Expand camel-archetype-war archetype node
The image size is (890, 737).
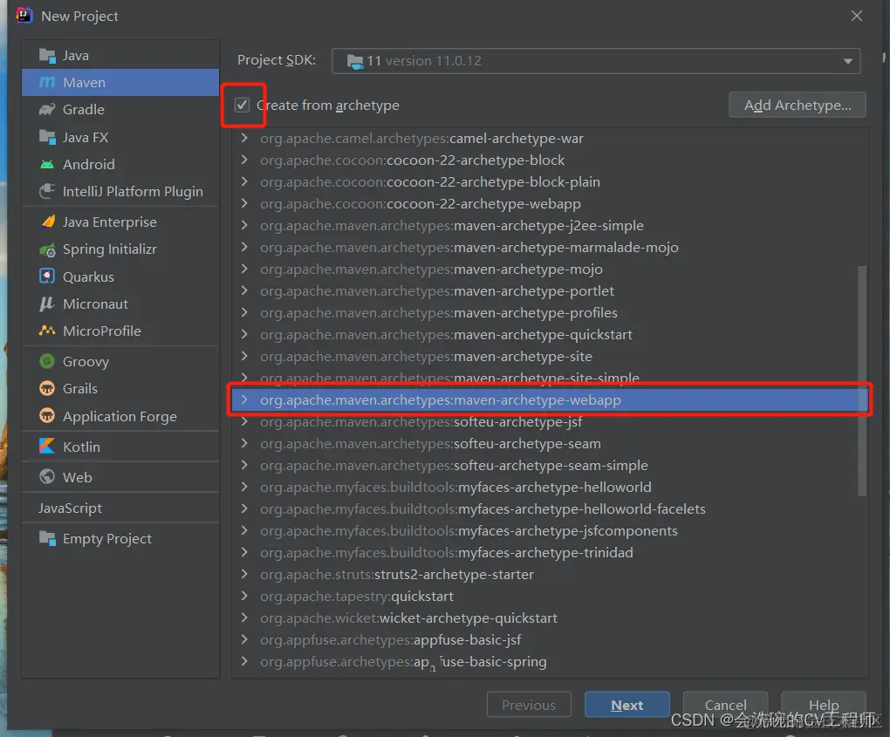click(x=244, y=138)
